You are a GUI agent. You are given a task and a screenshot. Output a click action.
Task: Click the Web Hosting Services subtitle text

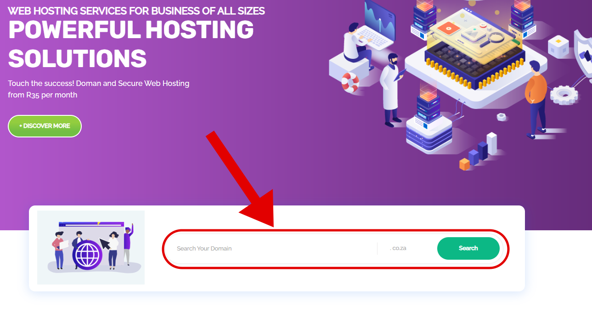coord(136,11)
